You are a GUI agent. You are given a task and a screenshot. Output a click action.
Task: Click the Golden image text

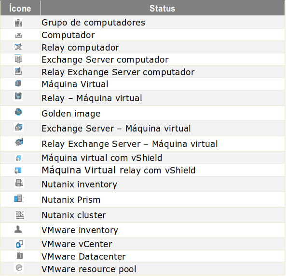(71, 114)
